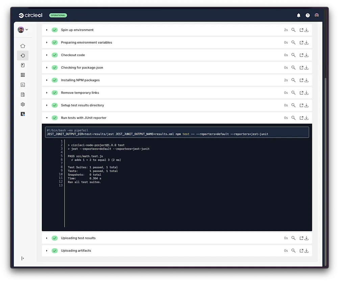Screen dimensions: 339x282
Task: Select the Pipelines icon in the sidebar
Action: (23, 55)
